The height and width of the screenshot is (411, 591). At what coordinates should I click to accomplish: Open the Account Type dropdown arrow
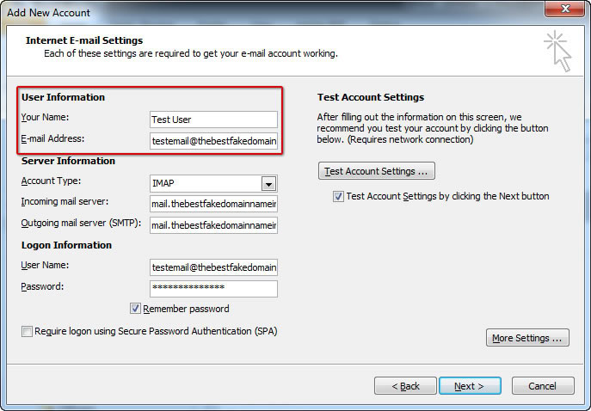(268, 184)
